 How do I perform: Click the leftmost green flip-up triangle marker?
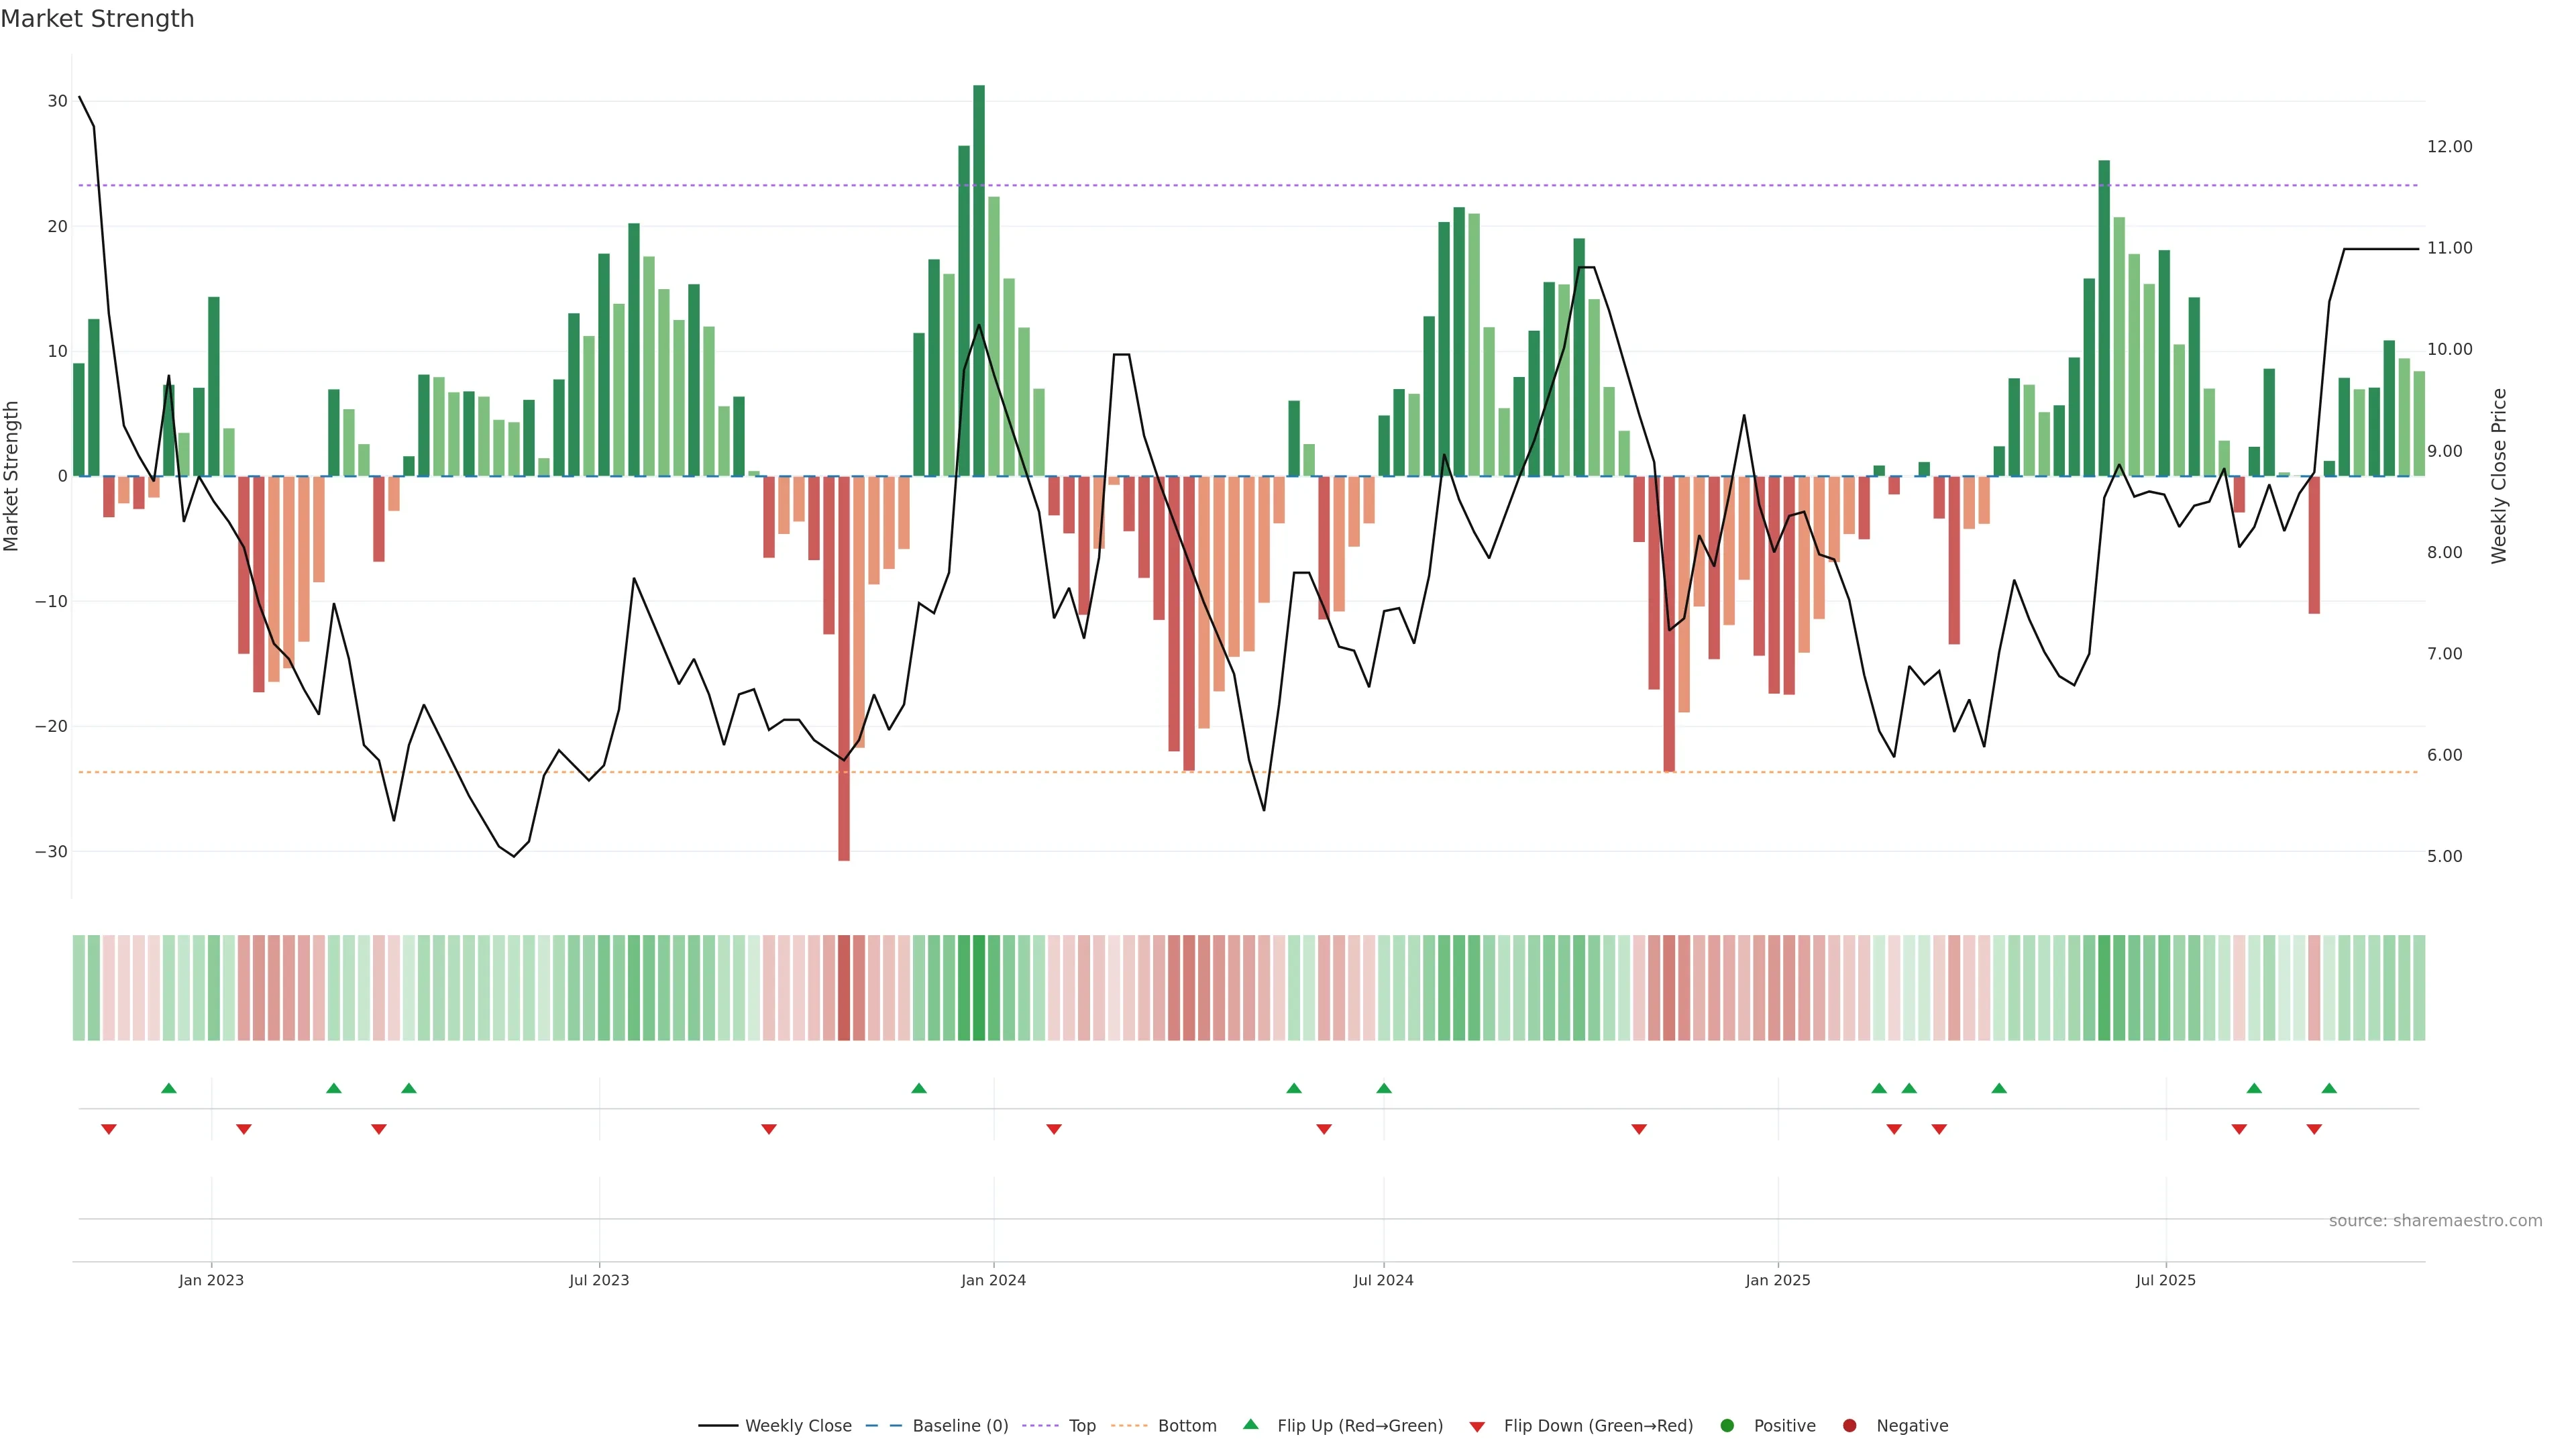[169, 1088]
